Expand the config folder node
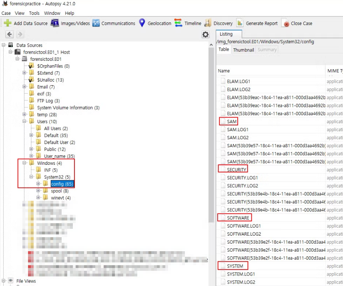343x286 pixels. (x=38, y=184)
